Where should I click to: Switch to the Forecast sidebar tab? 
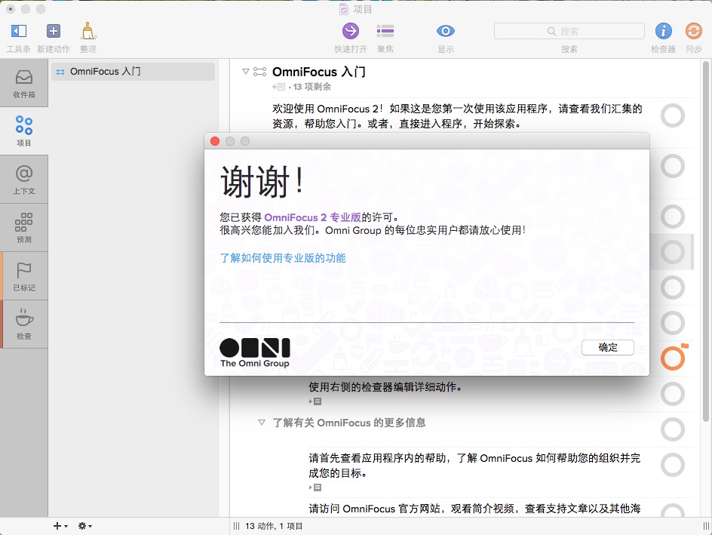tap(24, 228)
